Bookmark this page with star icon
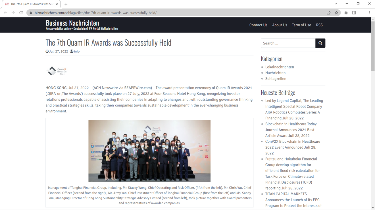 336,13
